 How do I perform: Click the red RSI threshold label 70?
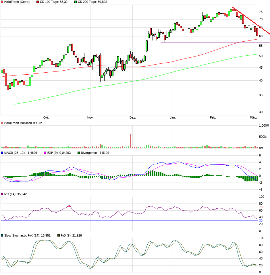pos(261,207)
